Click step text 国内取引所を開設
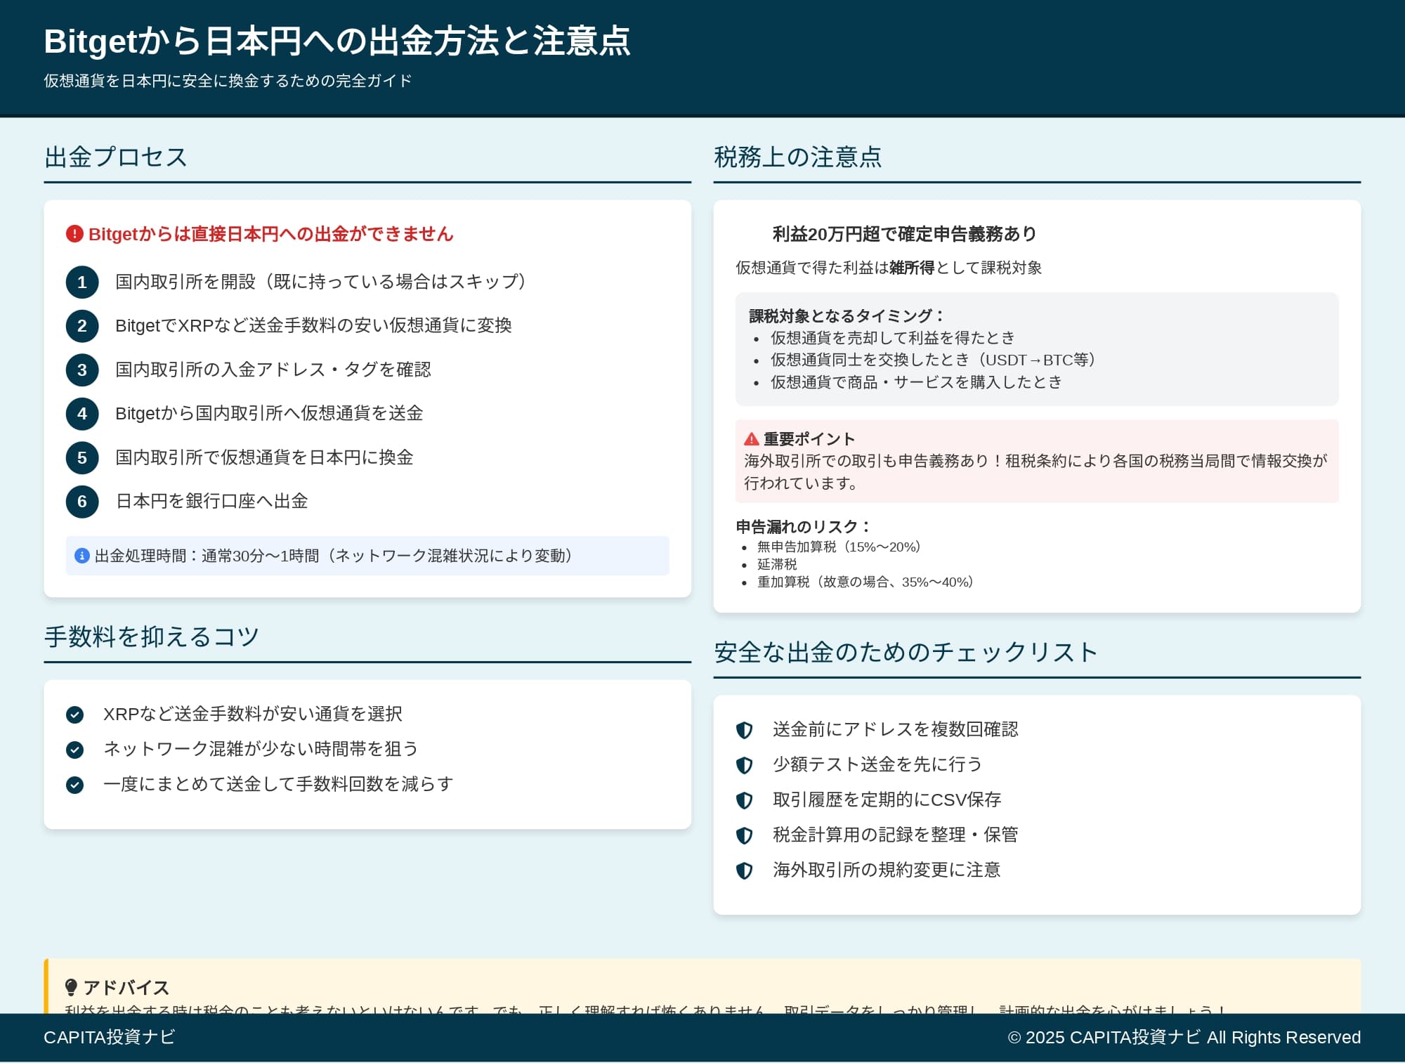The image size is (1405, 1063). [x=320, y=282]
